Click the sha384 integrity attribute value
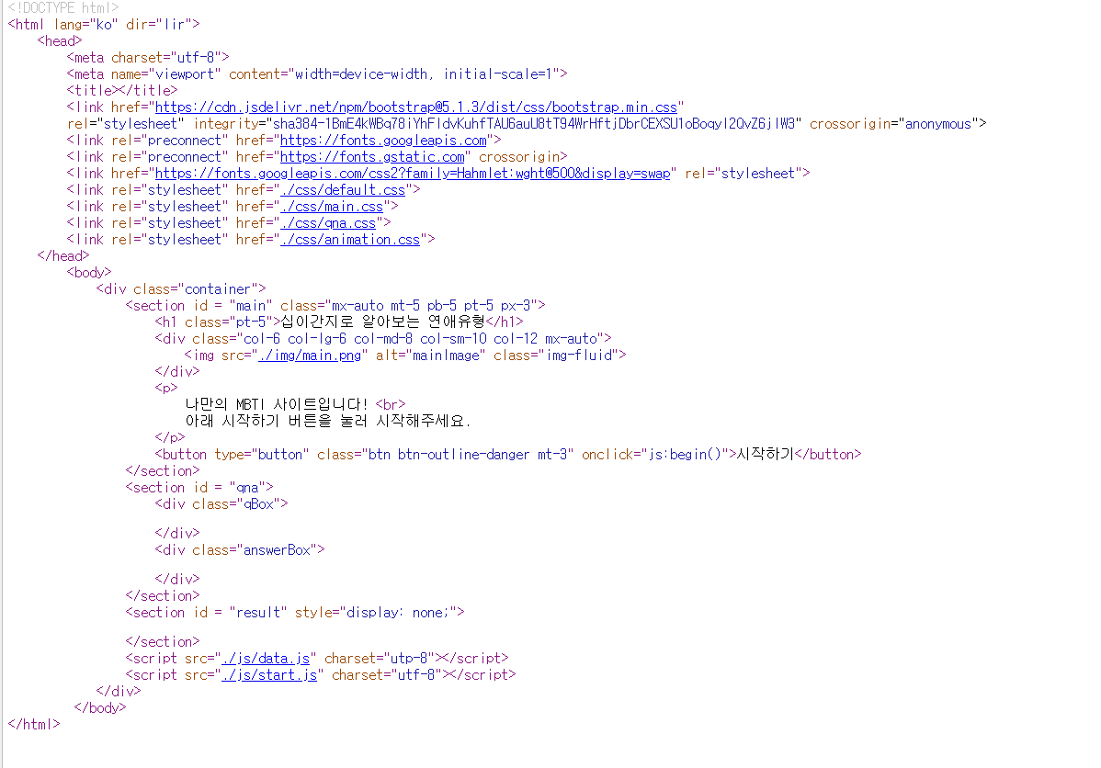The width and height of the screenshot is (1101, 768). click(x=534, y=123)
